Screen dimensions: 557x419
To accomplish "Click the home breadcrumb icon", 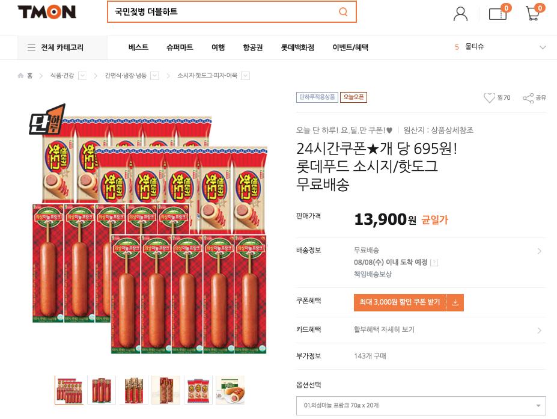I will pyautogui.click(x=21, y=76).
